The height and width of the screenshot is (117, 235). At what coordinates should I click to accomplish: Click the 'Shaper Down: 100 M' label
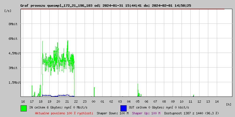tap(113, 113)
